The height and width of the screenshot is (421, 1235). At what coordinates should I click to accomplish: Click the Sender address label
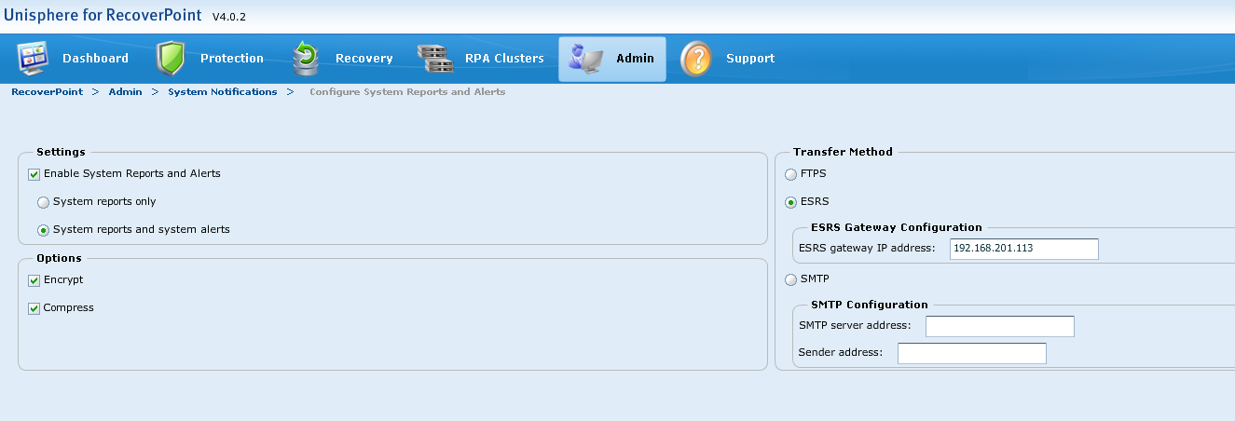[841, 353]
